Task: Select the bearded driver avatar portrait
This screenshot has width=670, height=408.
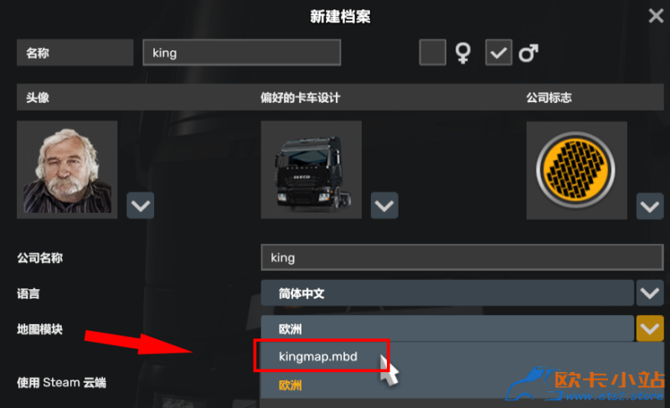Action: click(67, 169)
